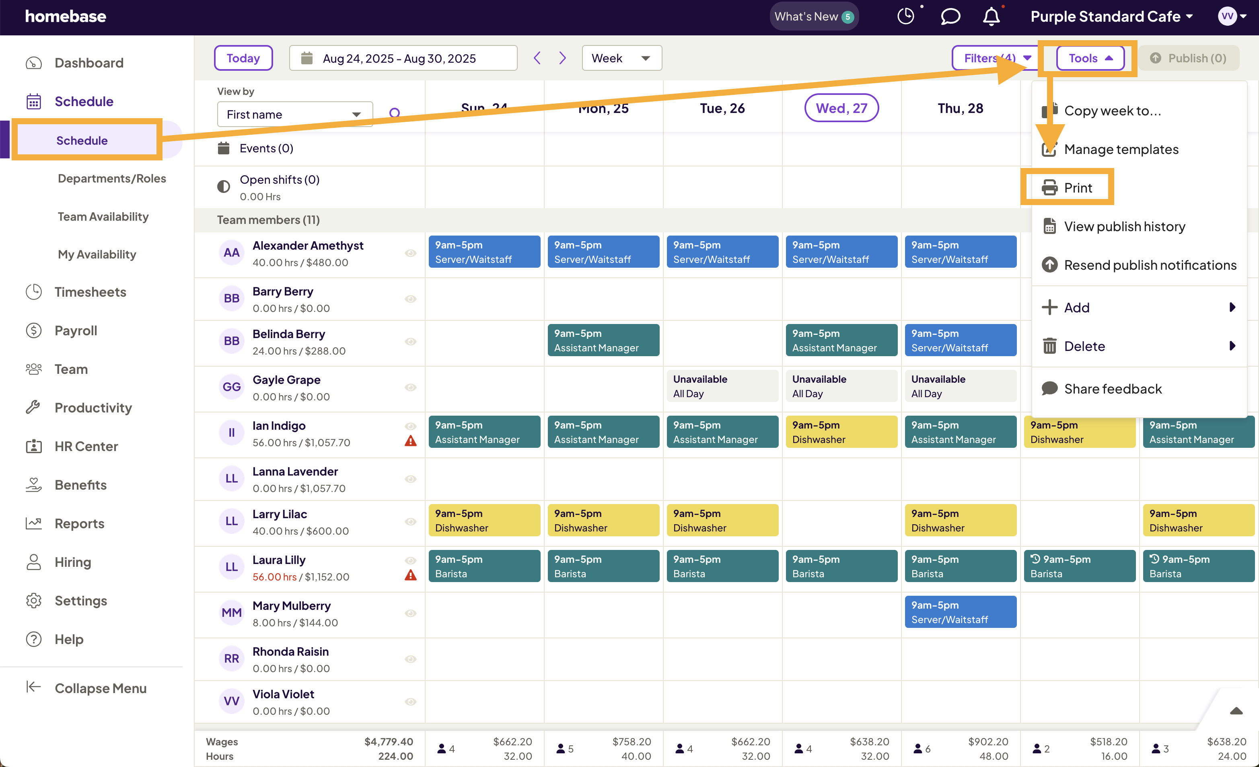The width and height of the screenshot is (1259, 767).
Task: Open Settings from the sidebar gear icon
Action: click(33, 601)
